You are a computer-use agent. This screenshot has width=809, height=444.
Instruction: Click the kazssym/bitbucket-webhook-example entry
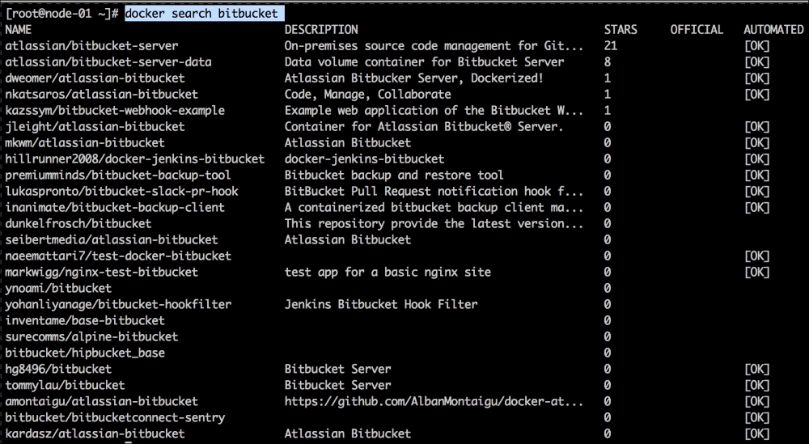[115, 111]
